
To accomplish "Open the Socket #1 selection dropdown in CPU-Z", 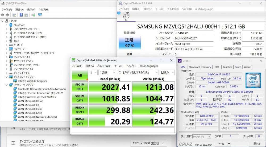I will click(x=202, y=136).
